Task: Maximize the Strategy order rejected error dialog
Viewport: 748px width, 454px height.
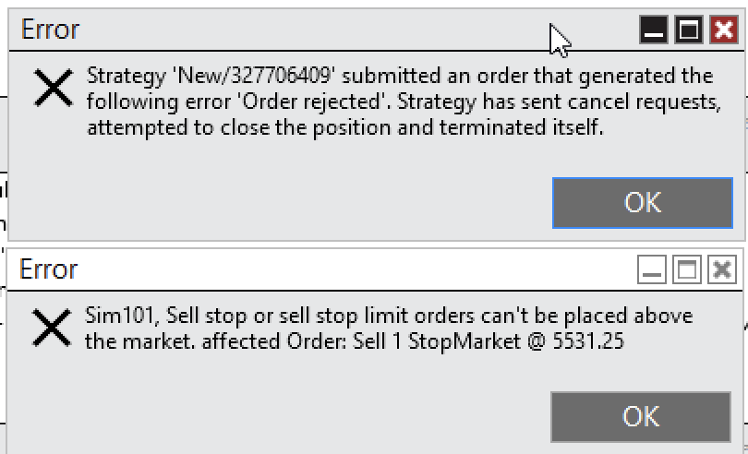Action: point(688,30)
